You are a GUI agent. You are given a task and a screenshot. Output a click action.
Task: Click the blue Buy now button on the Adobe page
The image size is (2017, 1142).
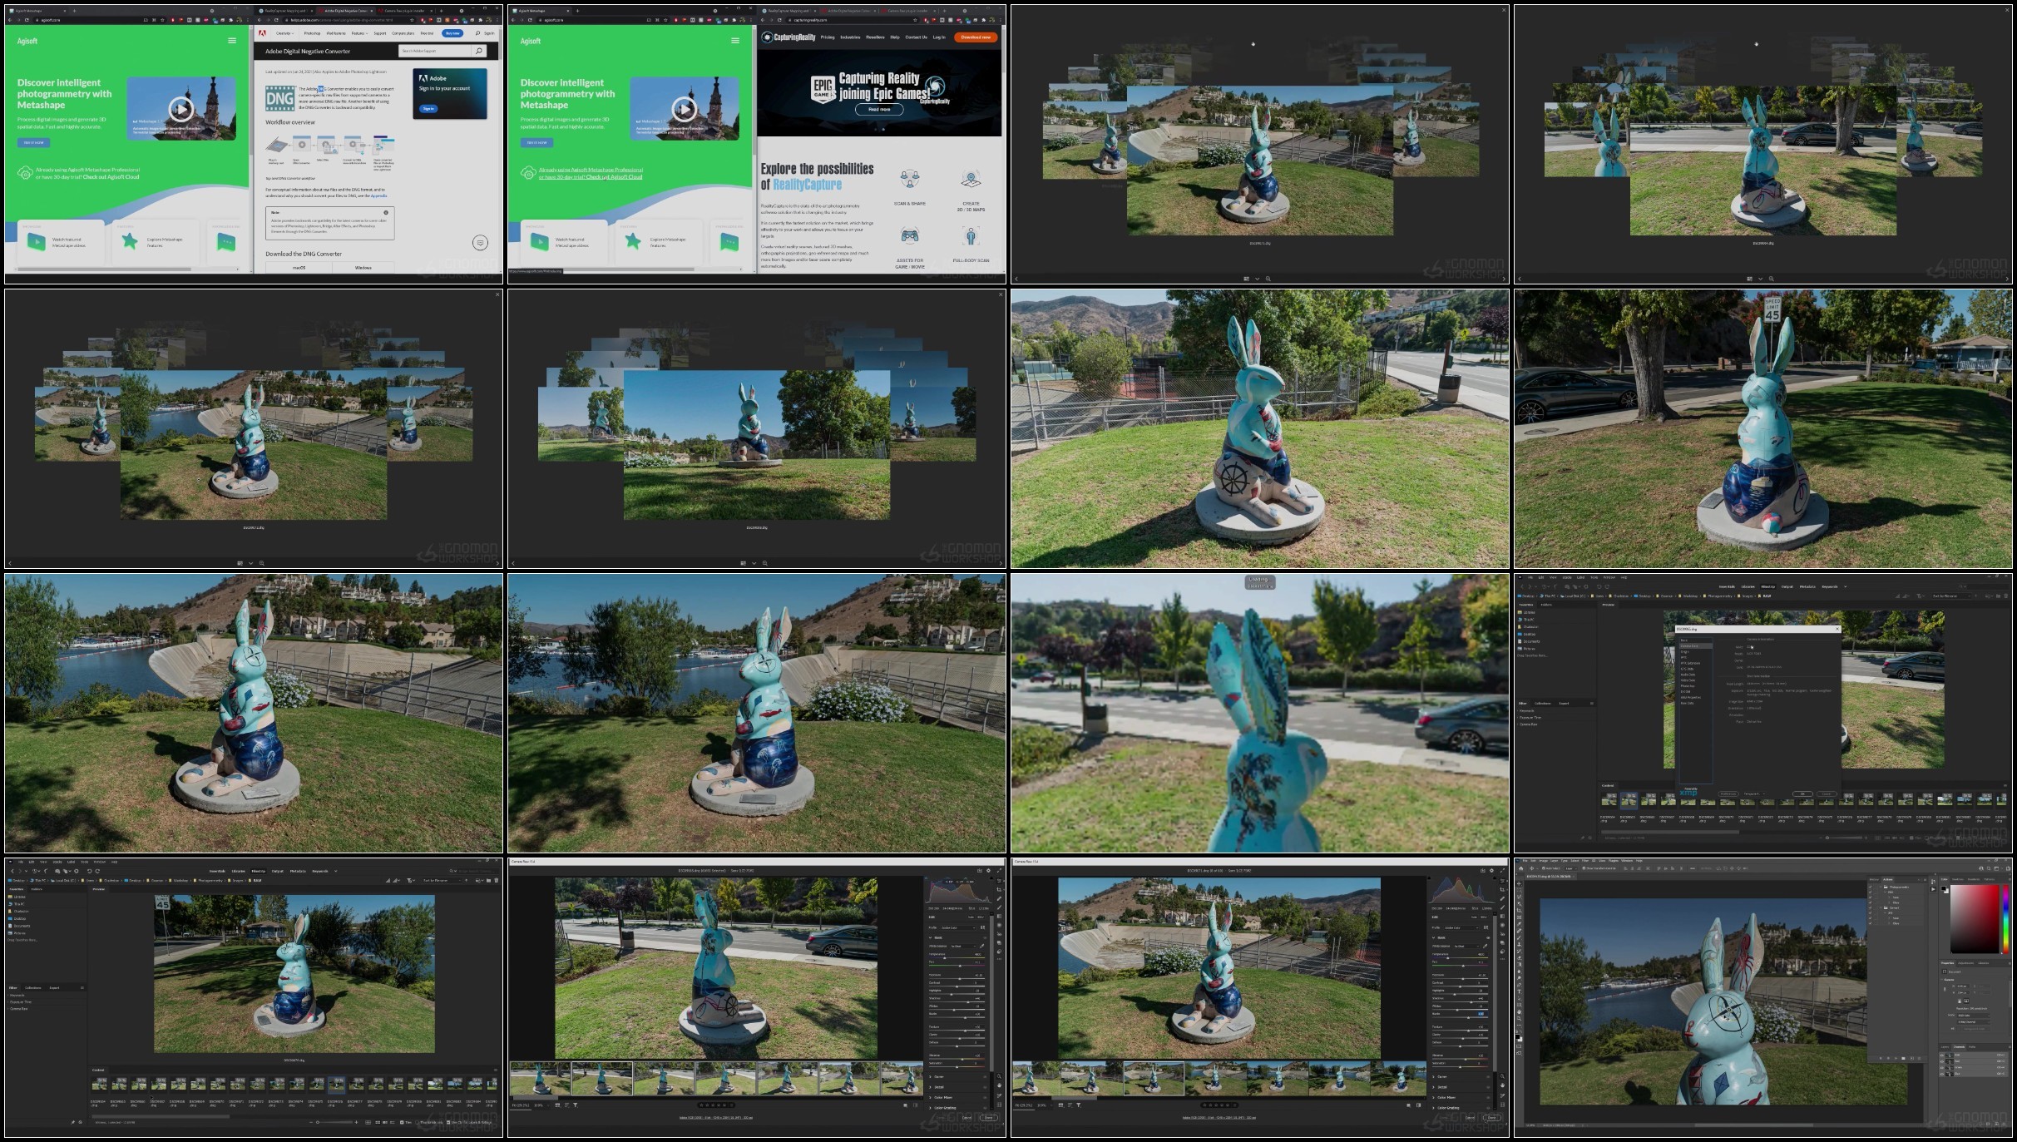(452, 33)
